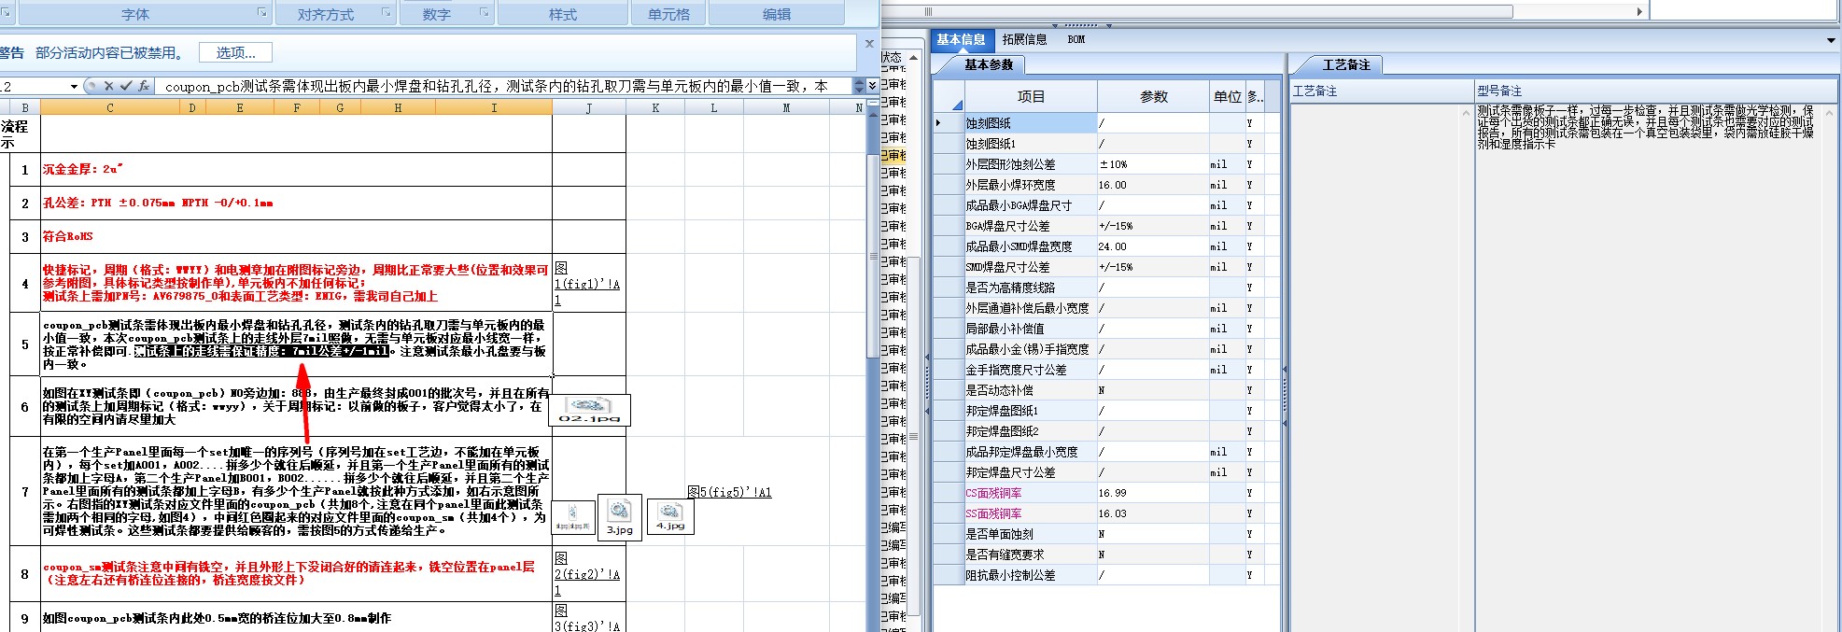Viewport: 1842px width, 632px height.
Task: Select column M header
Action: point(786,108)
